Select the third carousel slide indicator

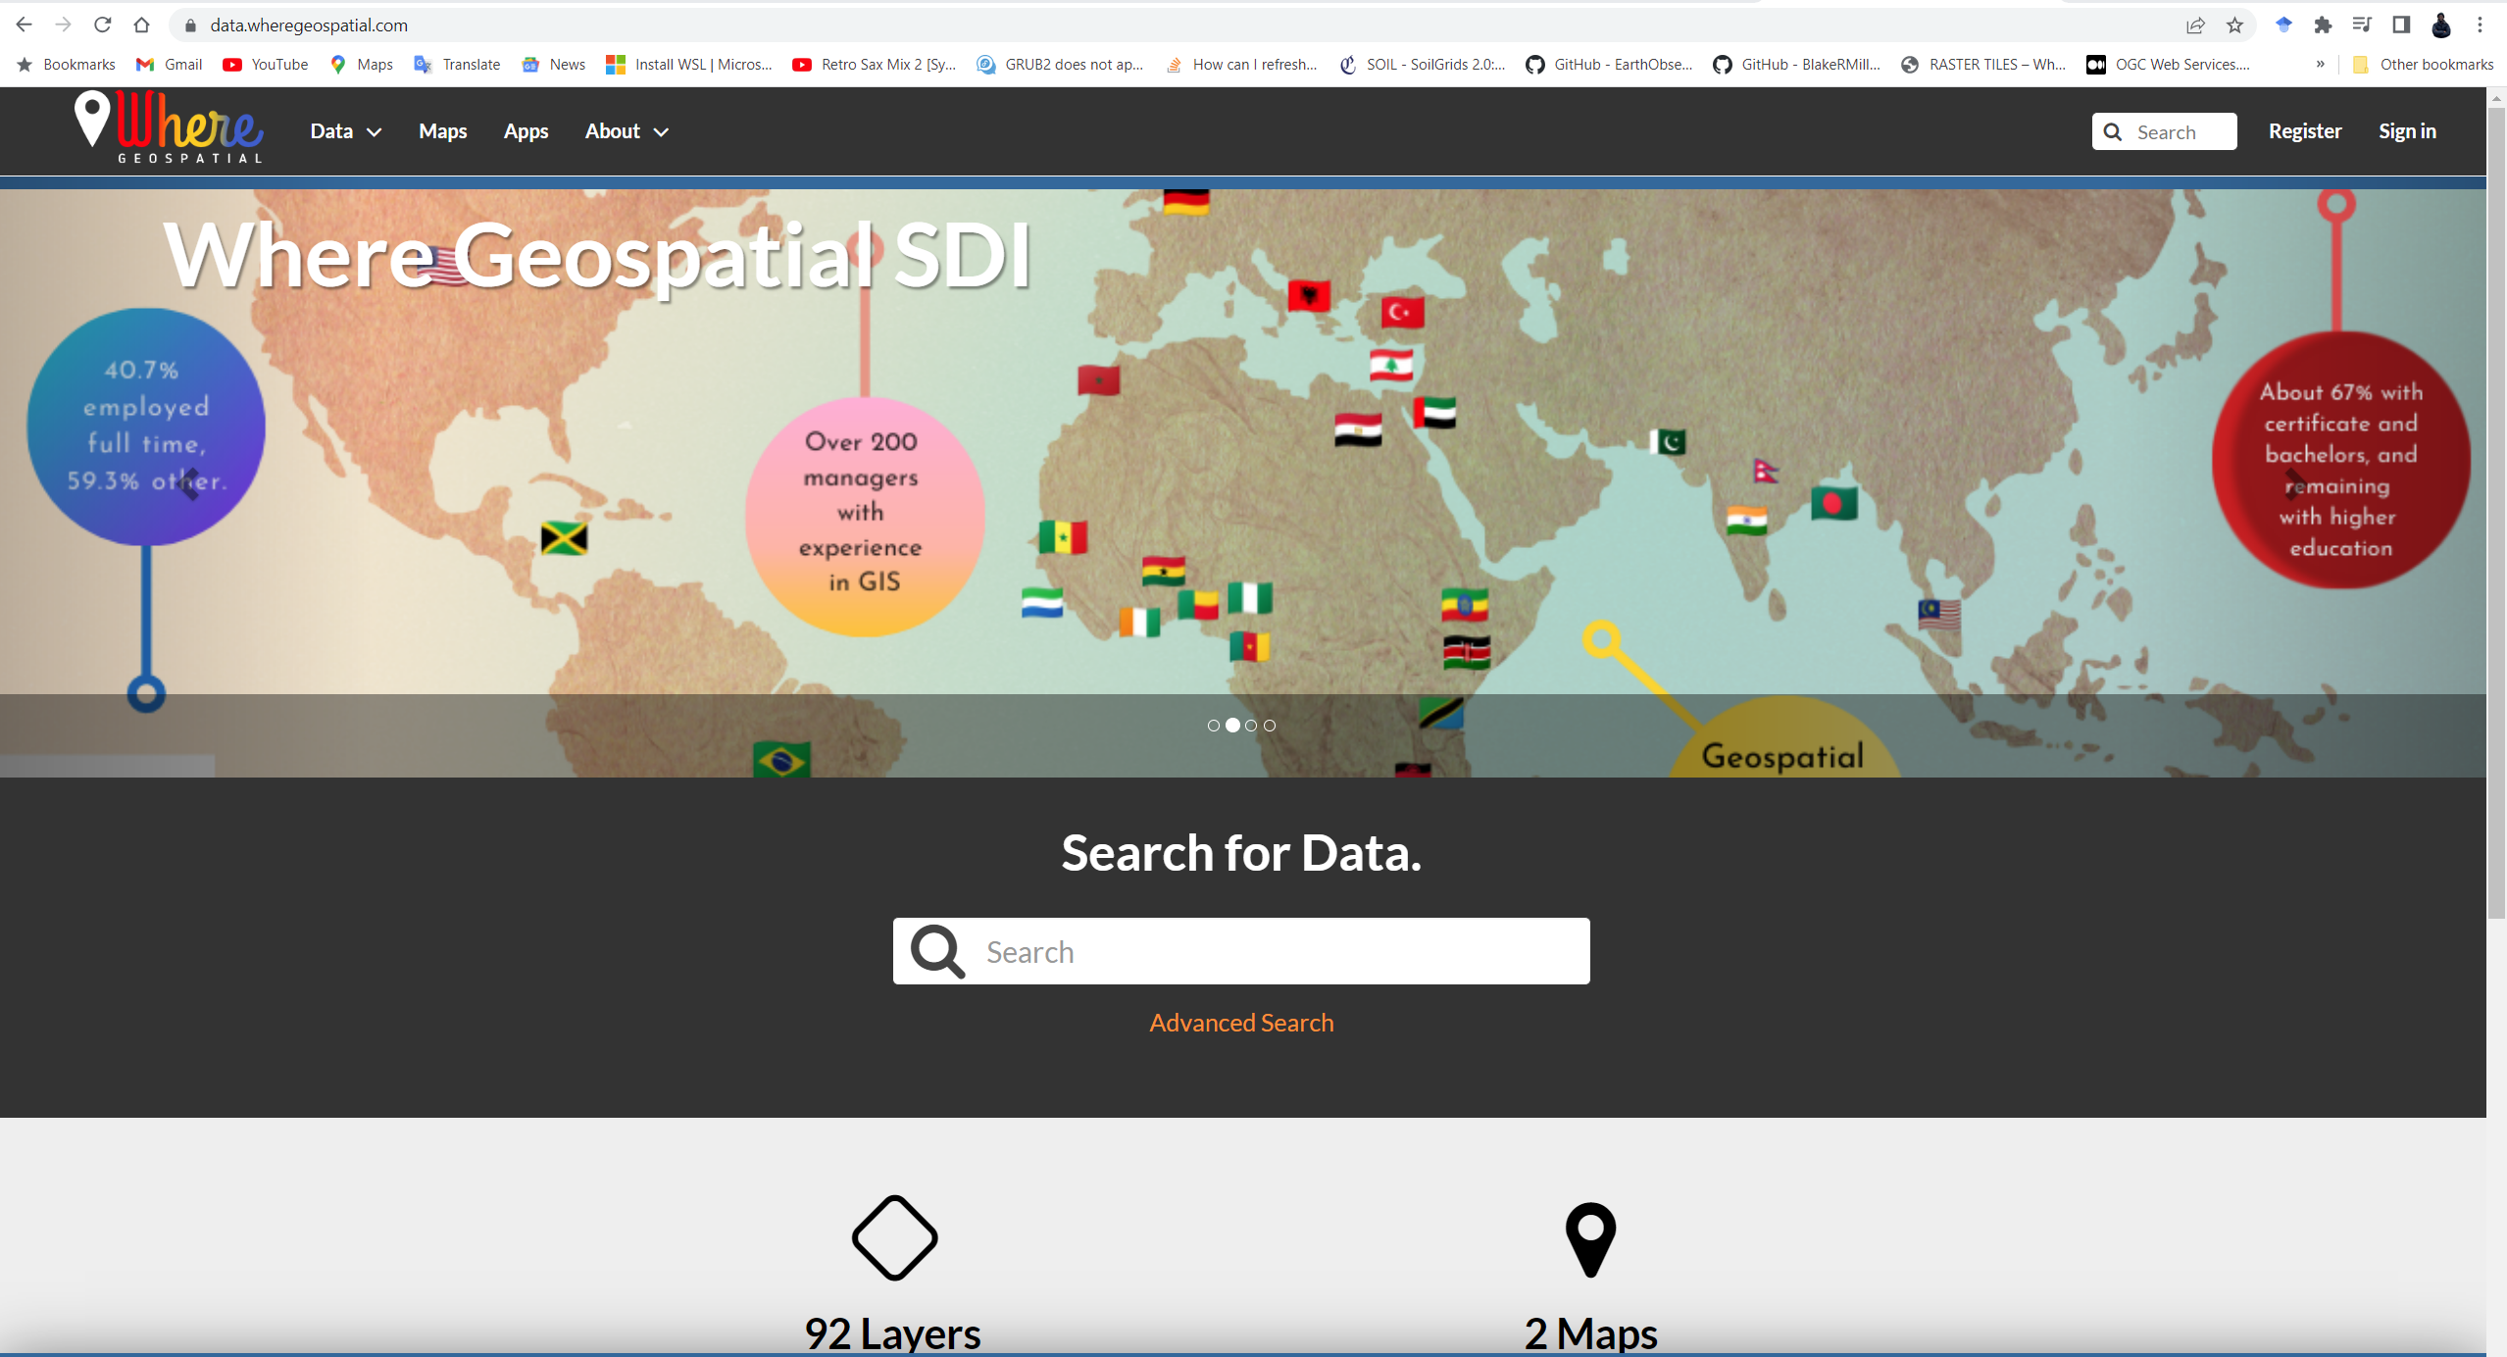point(1251,726)
